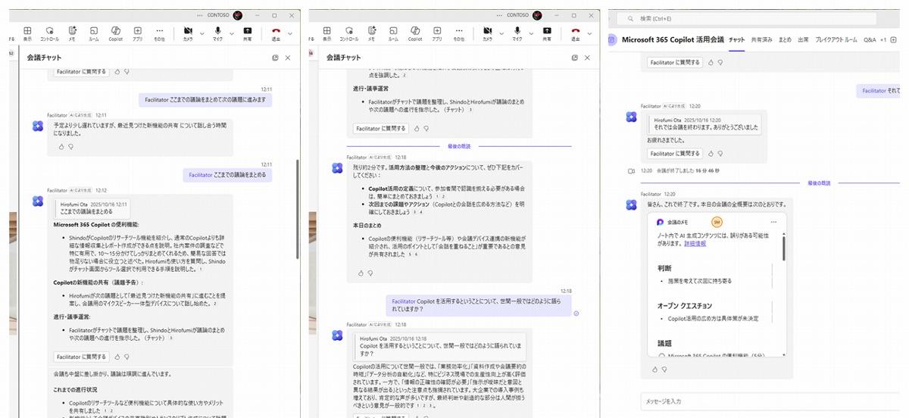Click the その他 more icon in the left window
The image size is (909, 418).
[x=159, y=32]
